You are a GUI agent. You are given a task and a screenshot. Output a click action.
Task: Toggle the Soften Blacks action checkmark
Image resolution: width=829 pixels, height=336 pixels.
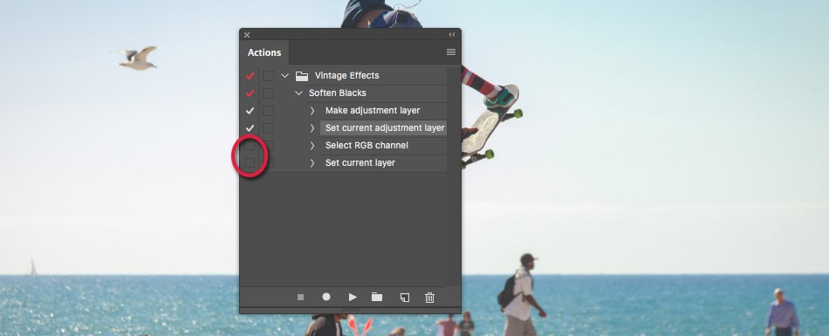[250, 93]
